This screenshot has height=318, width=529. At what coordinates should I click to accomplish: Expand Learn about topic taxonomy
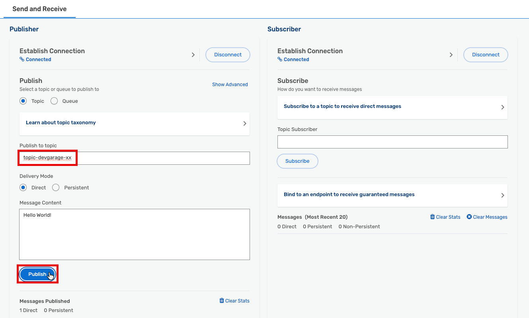click(x=135, y=123)
